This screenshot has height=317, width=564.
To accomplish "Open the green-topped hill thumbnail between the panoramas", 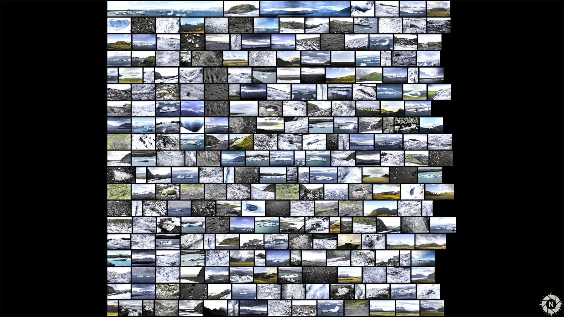I will tap(242, 9).
